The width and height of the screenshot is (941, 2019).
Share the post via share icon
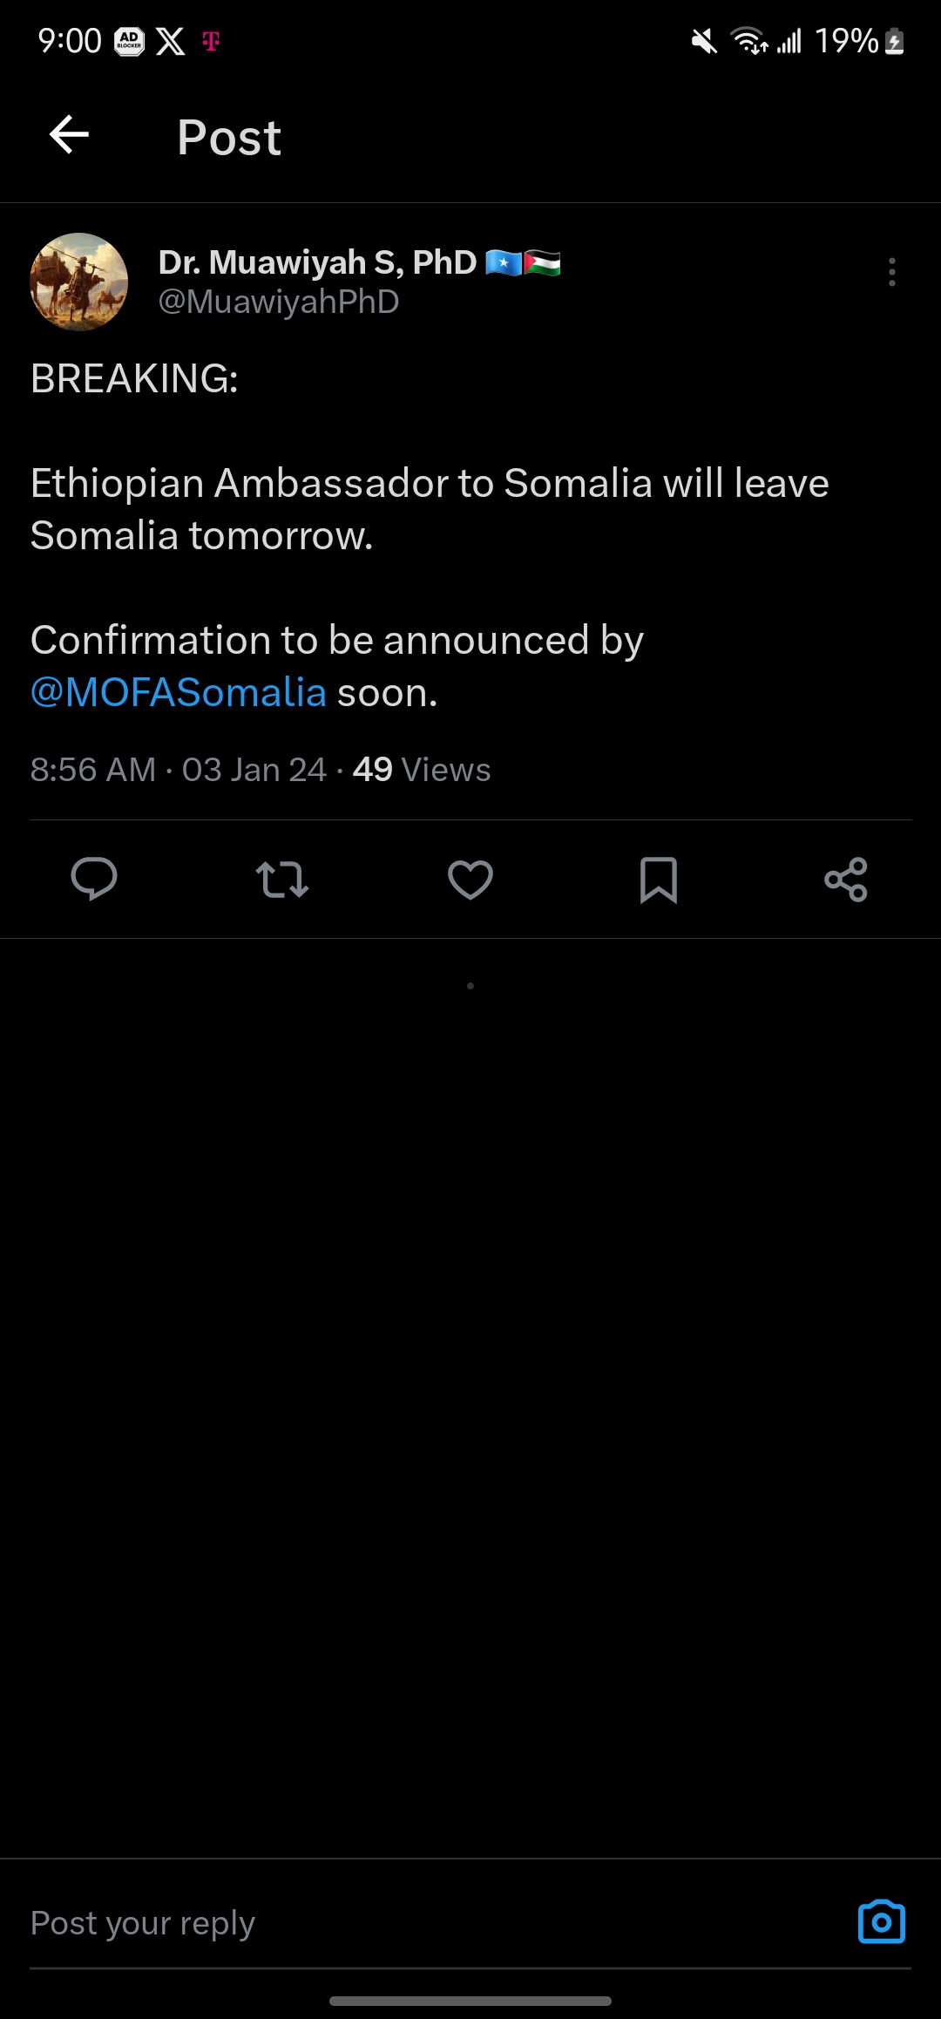pyautogui.click(x=846, y=880)
